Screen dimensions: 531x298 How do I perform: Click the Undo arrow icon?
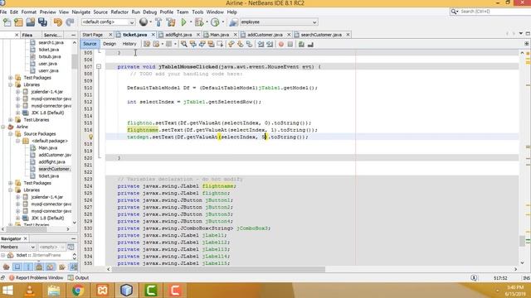57,22
